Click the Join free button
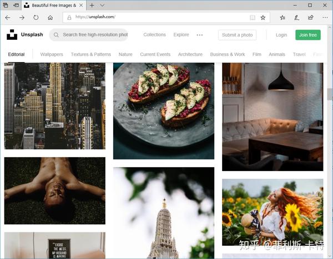This screenshot has width=333, height=259. [308, 35]
